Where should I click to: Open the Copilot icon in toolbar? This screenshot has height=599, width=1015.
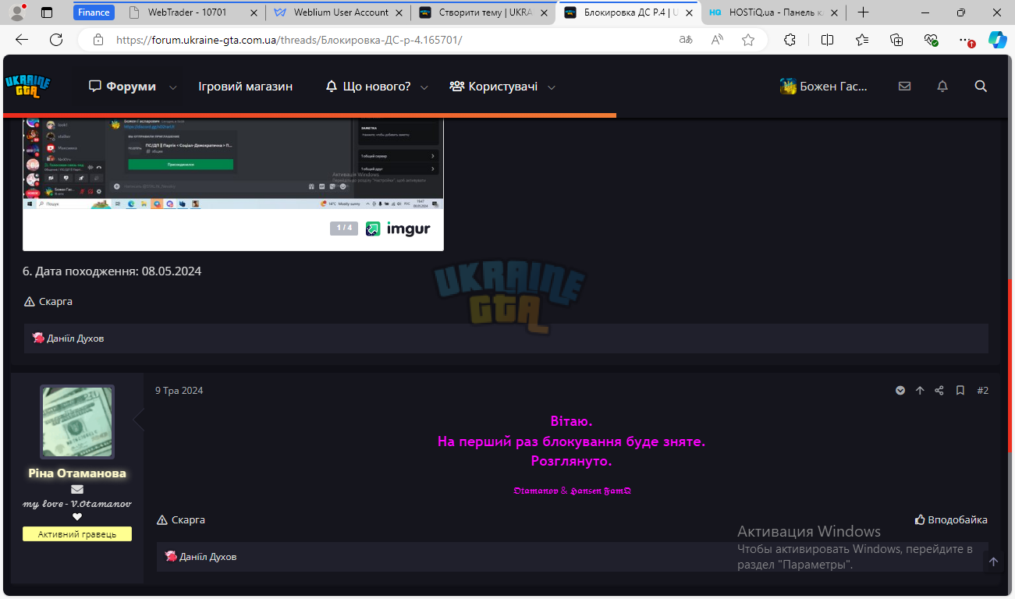click(998, 40)
